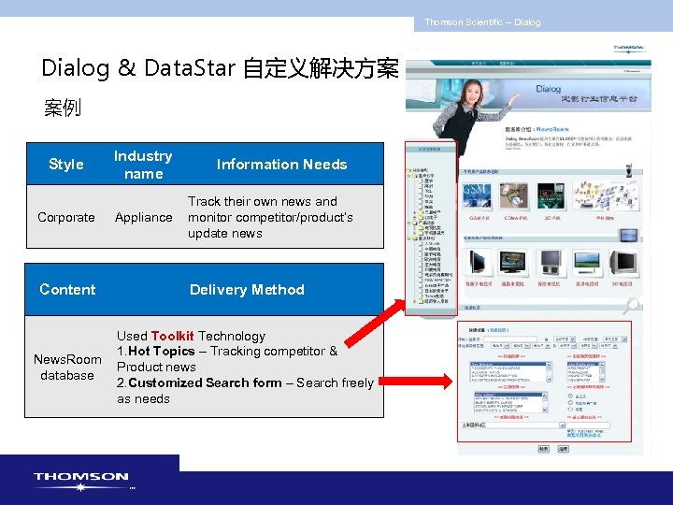Click the 'Dialog' banner title on the webpage
673x505 pixels.
tap(548, 89)
